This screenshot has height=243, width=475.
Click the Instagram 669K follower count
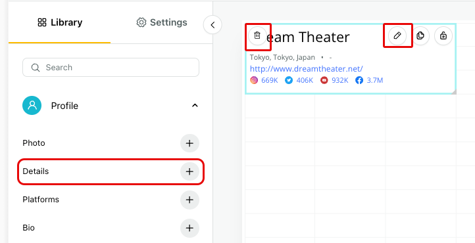pyautogui.click(x=264, y=80)
